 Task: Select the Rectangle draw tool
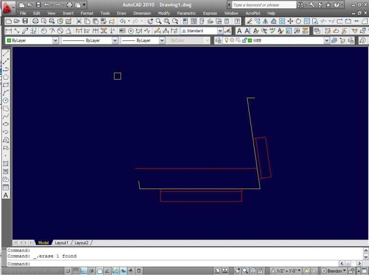coord(6,85)
